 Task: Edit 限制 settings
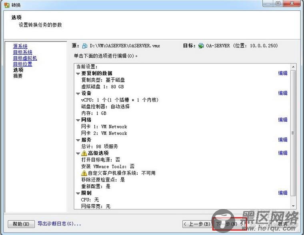283,193
